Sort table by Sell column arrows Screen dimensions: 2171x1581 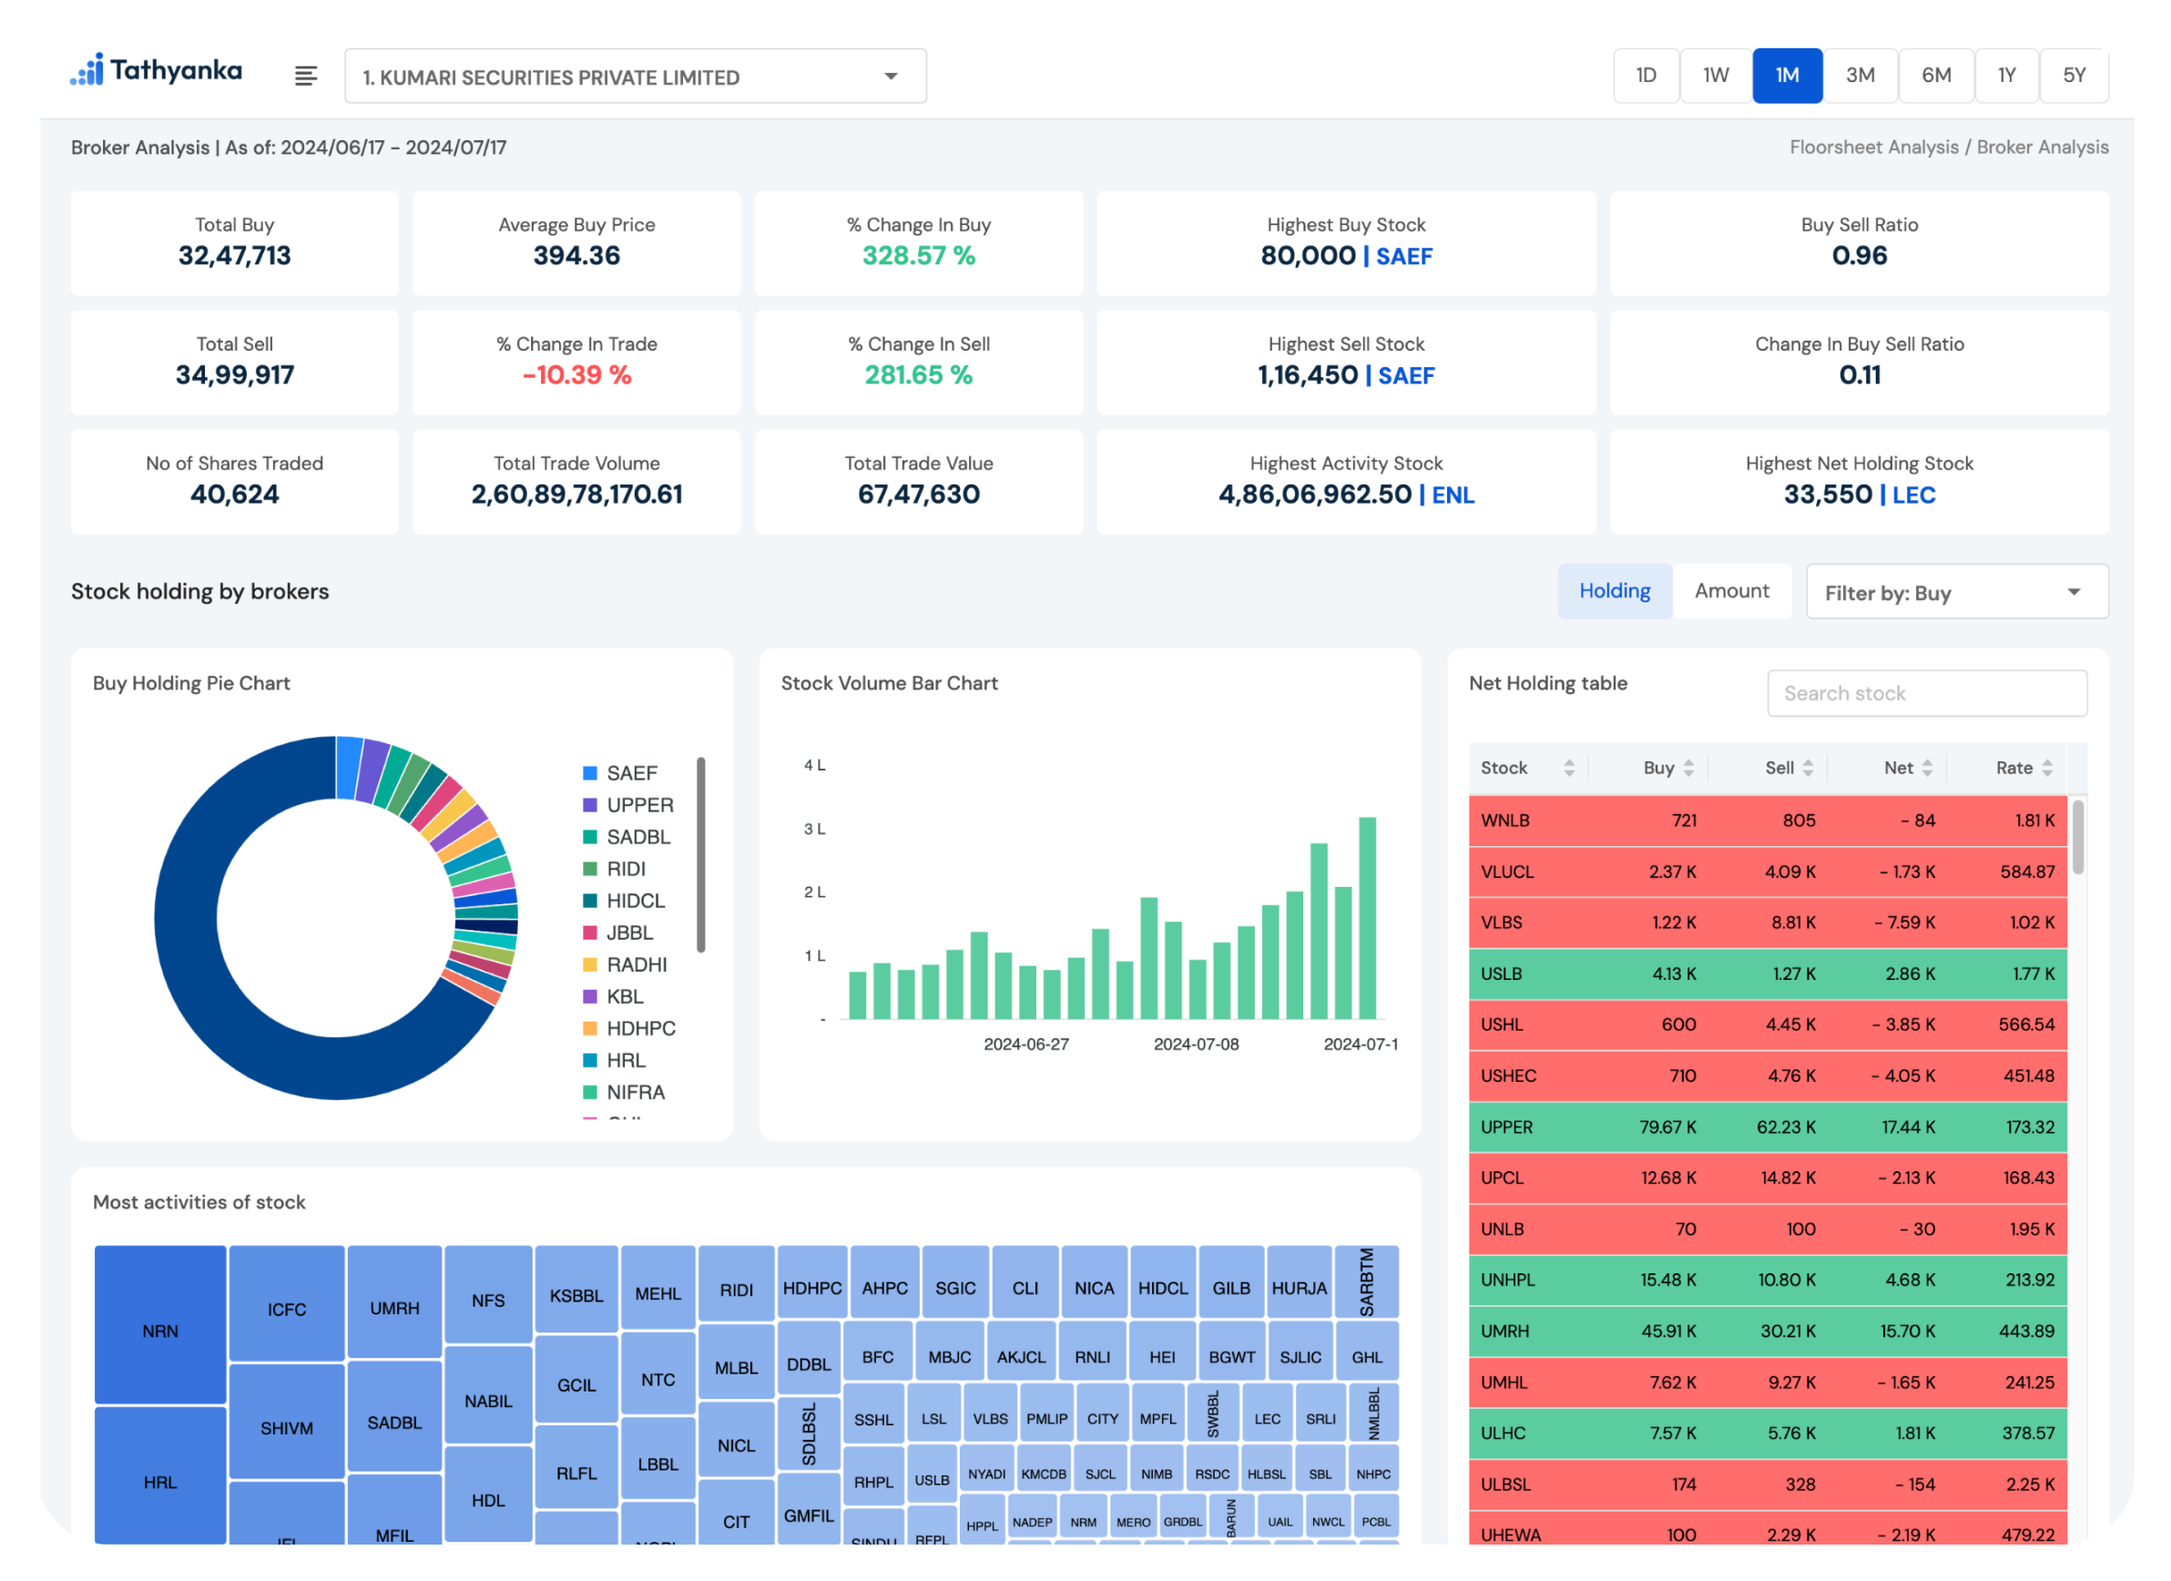[x=1809, y=768]
